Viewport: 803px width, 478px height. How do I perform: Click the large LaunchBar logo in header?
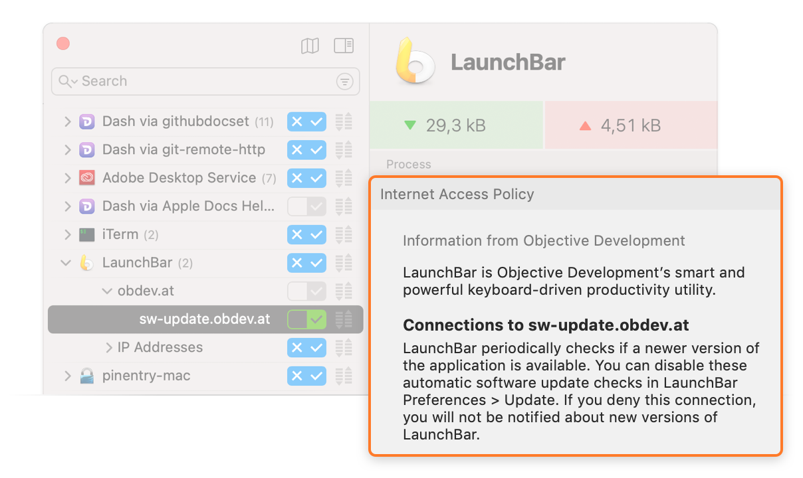pos(415,62)
